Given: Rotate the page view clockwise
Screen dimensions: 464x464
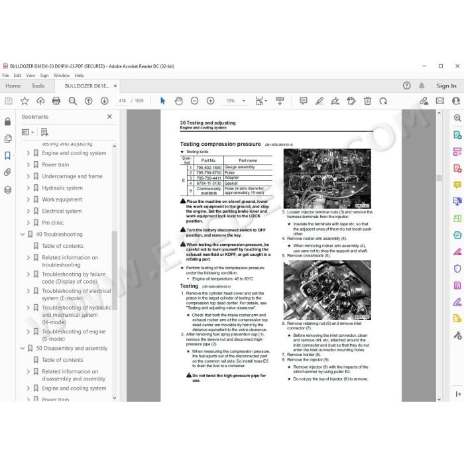Looking at the screenshot, I should (383, 101).
